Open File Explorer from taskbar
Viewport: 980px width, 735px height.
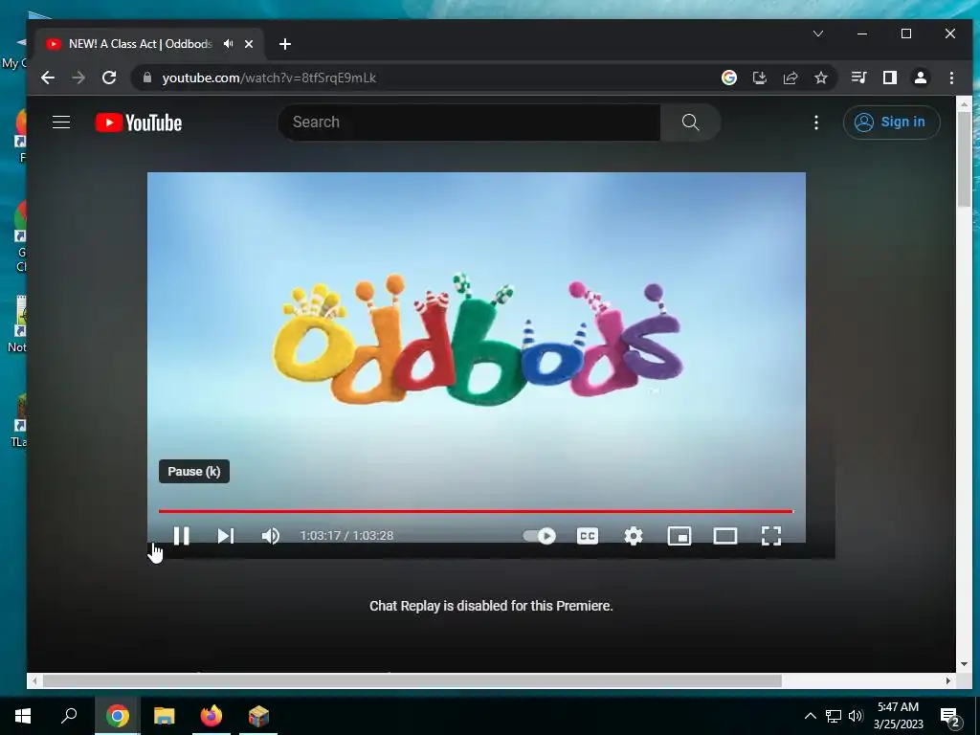click(165, 716)
